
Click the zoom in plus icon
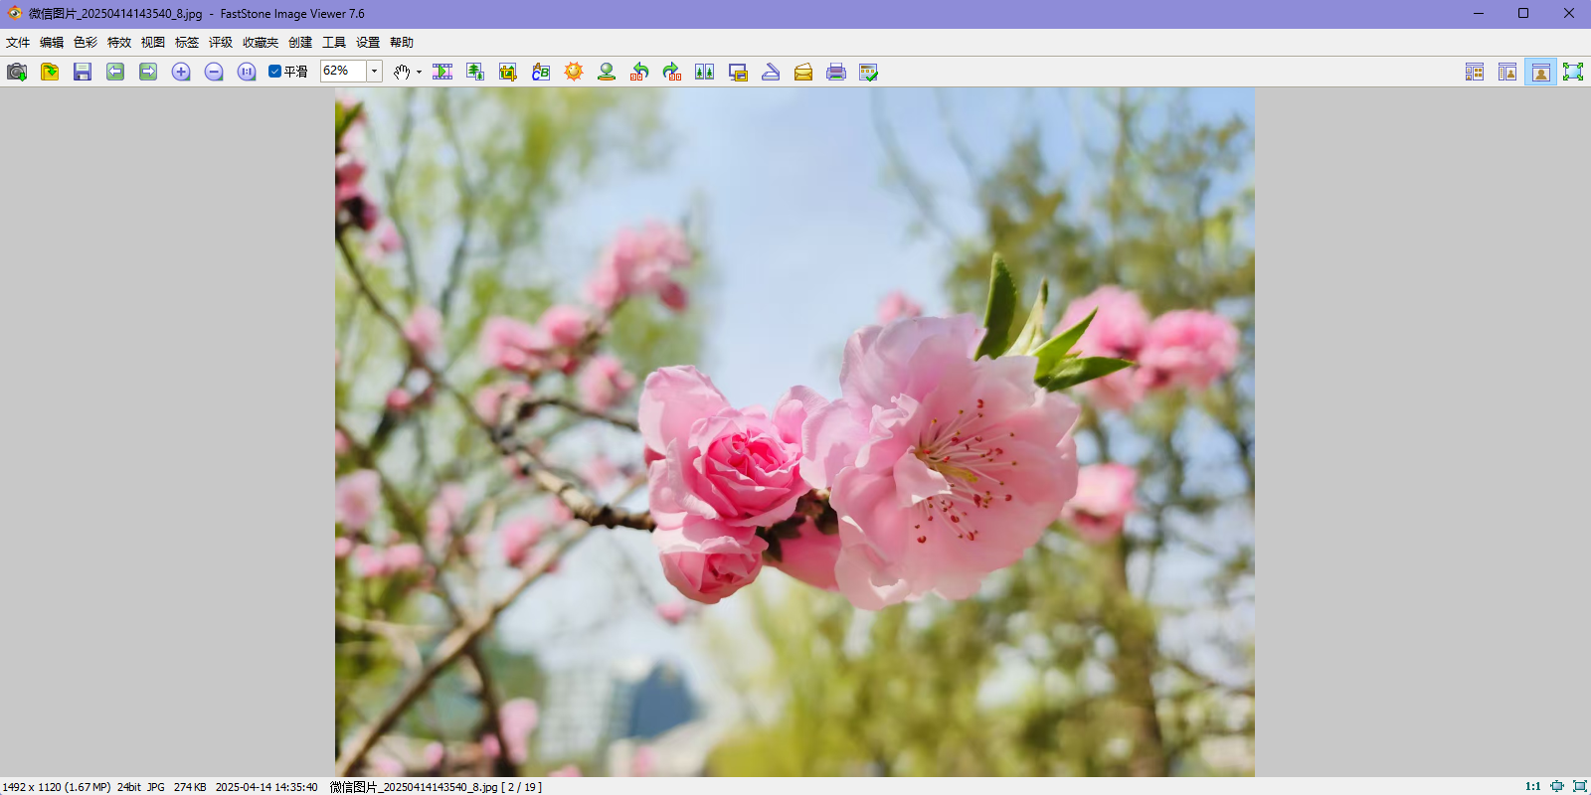pyautogui.click(x=181, y=72)
